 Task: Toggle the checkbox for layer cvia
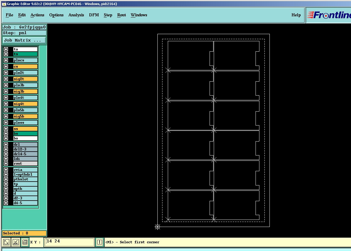(x=6, y=170)
